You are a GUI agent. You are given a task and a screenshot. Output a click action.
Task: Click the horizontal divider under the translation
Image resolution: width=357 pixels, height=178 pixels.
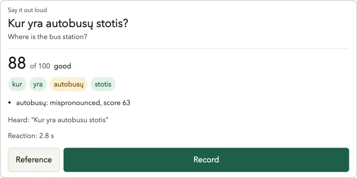click(178, 49)
